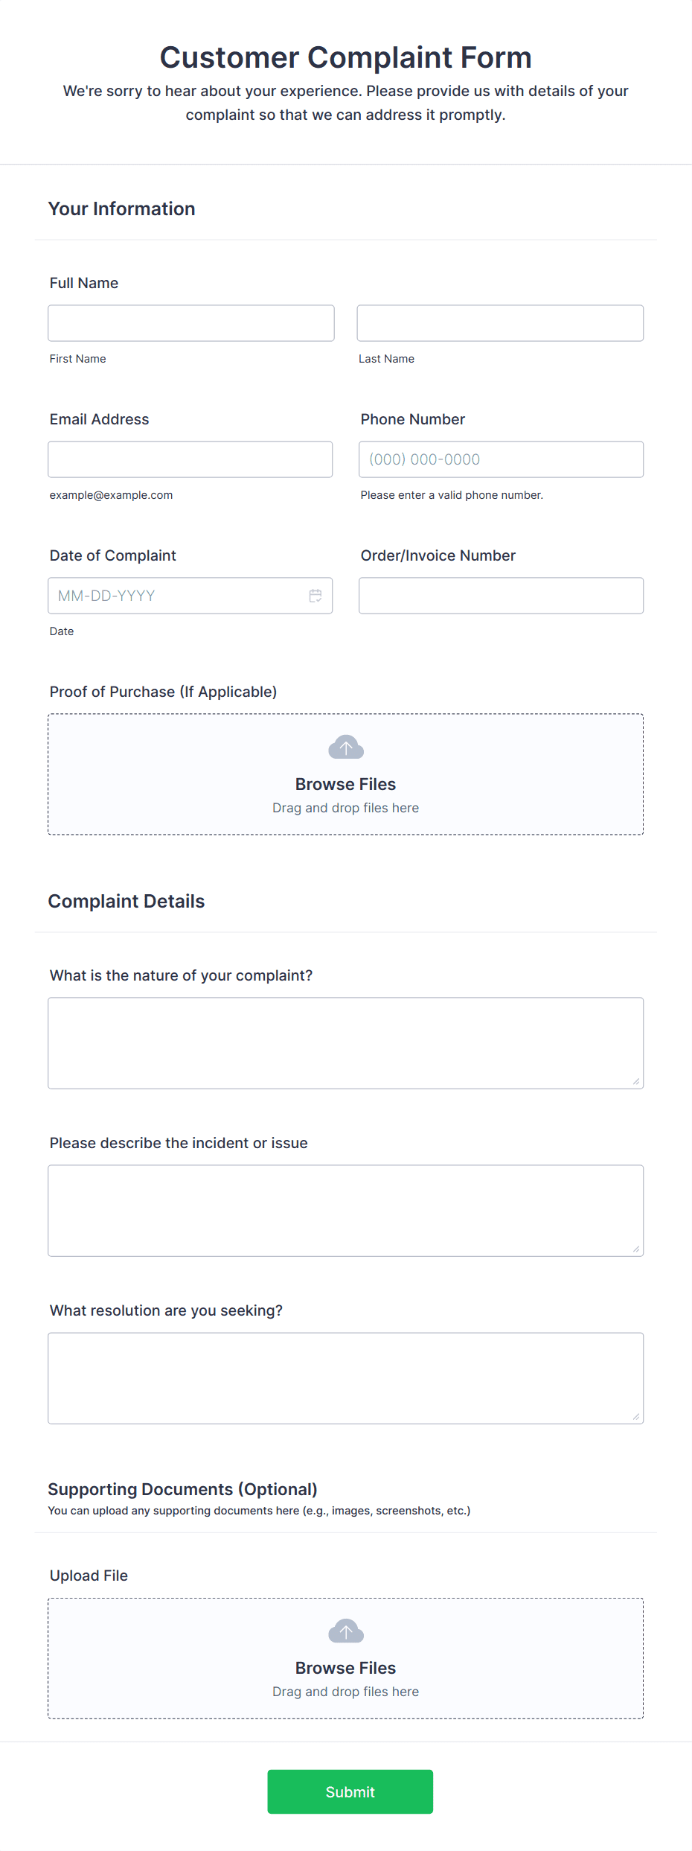Screen dimensions: 692x1851
Task: Click the Email Address input box
Action: coord(190,459)
